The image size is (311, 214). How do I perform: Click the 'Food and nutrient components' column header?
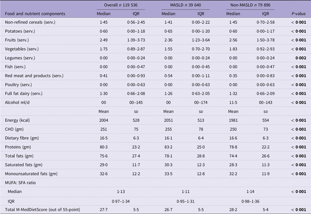click(35, 14)
